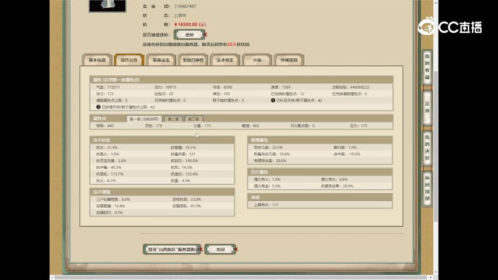
Task: Click 忽视抗混: 33.0% entry
Action: click(187, 199)
